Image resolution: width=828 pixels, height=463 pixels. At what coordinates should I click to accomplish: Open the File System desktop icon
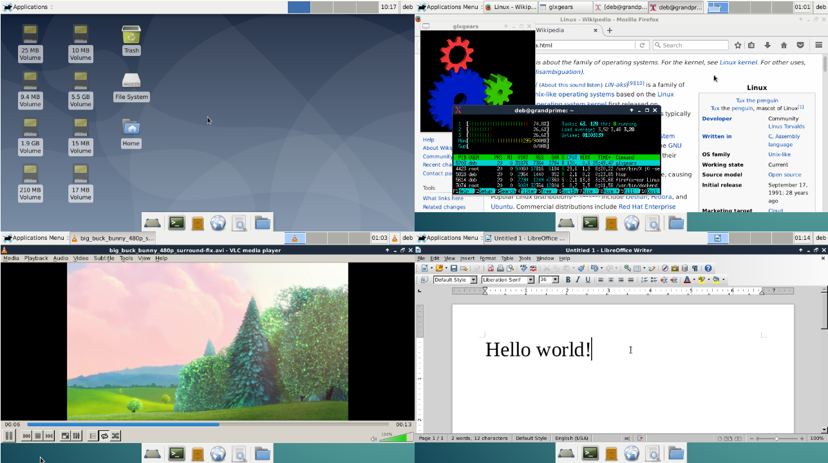(131, 86)
